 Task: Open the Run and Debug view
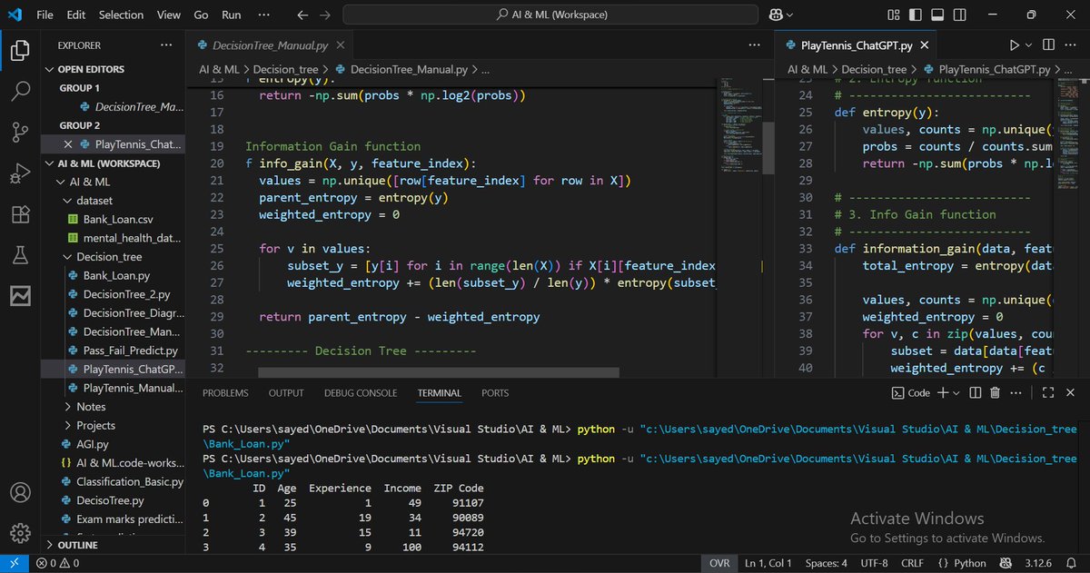pyautogui.click(x=20, y=173)
